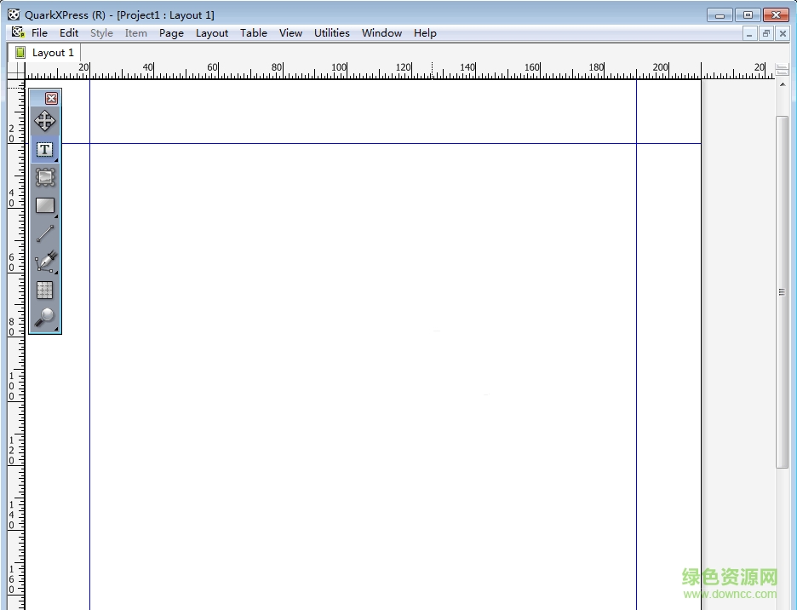Screen dimensions: 797x610
Task: Select the Bezier Pen tool
Action: point(45,261)
